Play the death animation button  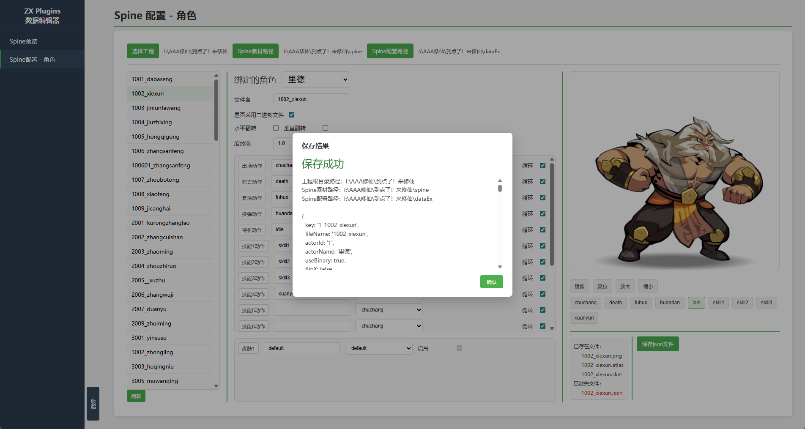click(x=616, y=303)
